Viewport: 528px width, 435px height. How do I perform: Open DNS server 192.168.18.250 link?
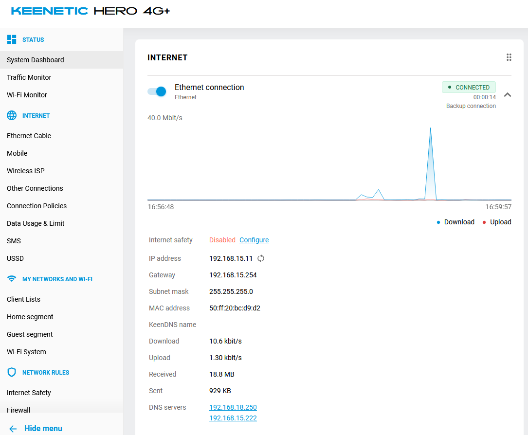[x=233, y=407]
